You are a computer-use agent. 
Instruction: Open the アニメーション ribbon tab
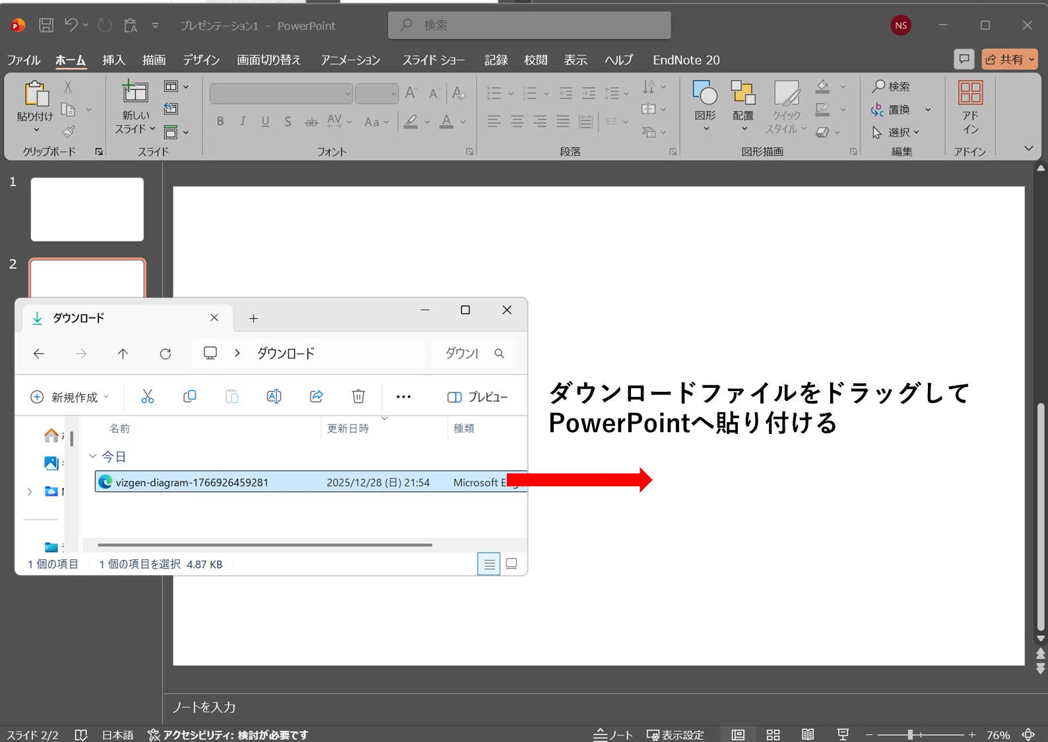click(x=350, y=60)
